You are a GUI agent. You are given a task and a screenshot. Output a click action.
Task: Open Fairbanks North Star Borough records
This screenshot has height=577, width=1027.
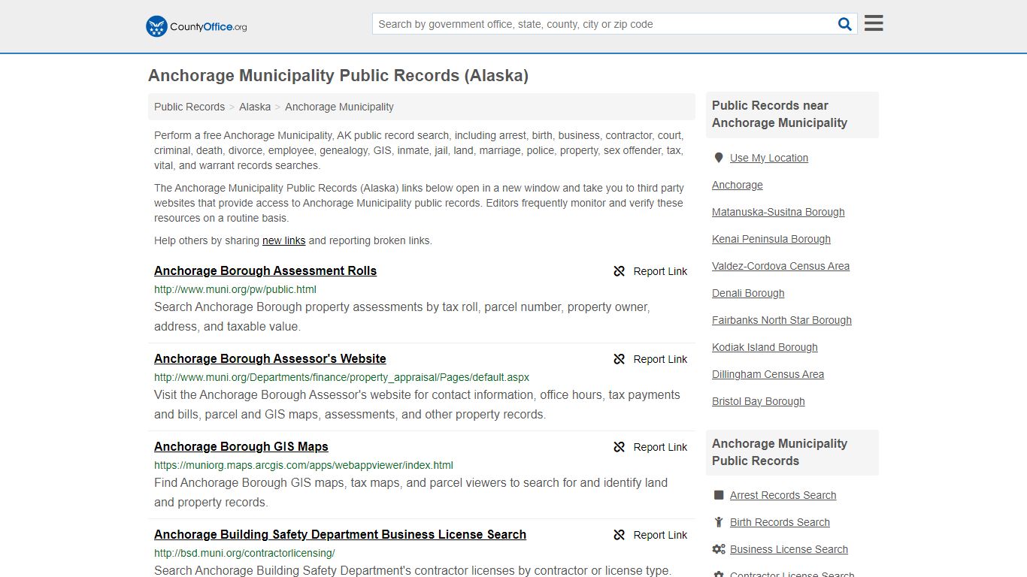click(x=782, y=320)
